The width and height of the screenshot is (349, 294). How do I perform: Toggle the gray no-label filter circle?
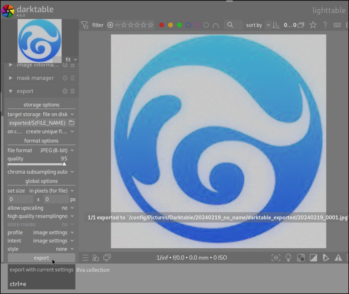206,25
